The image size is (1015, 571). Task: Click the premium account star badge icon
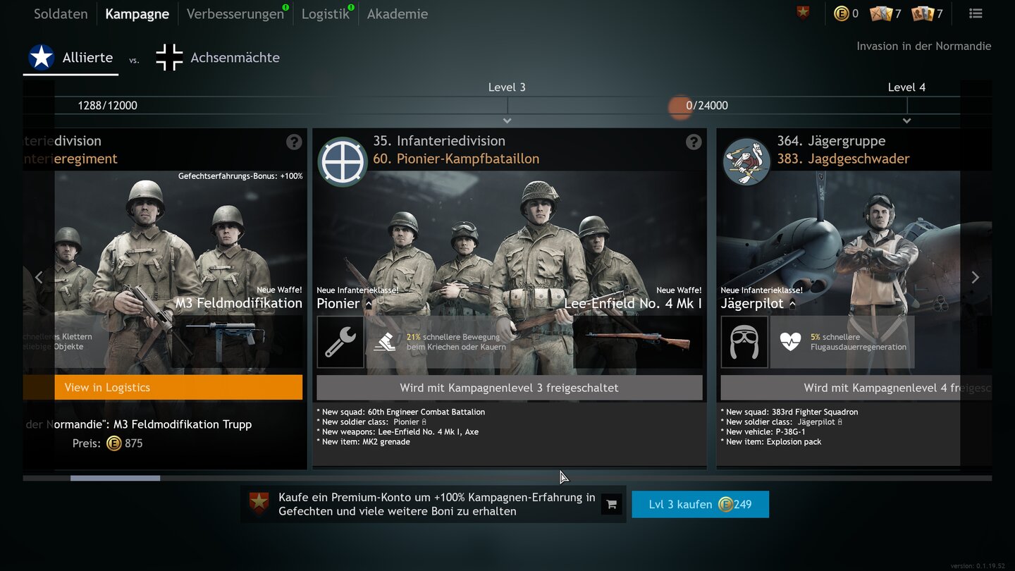pyautogui.click(x=803, y=13)
